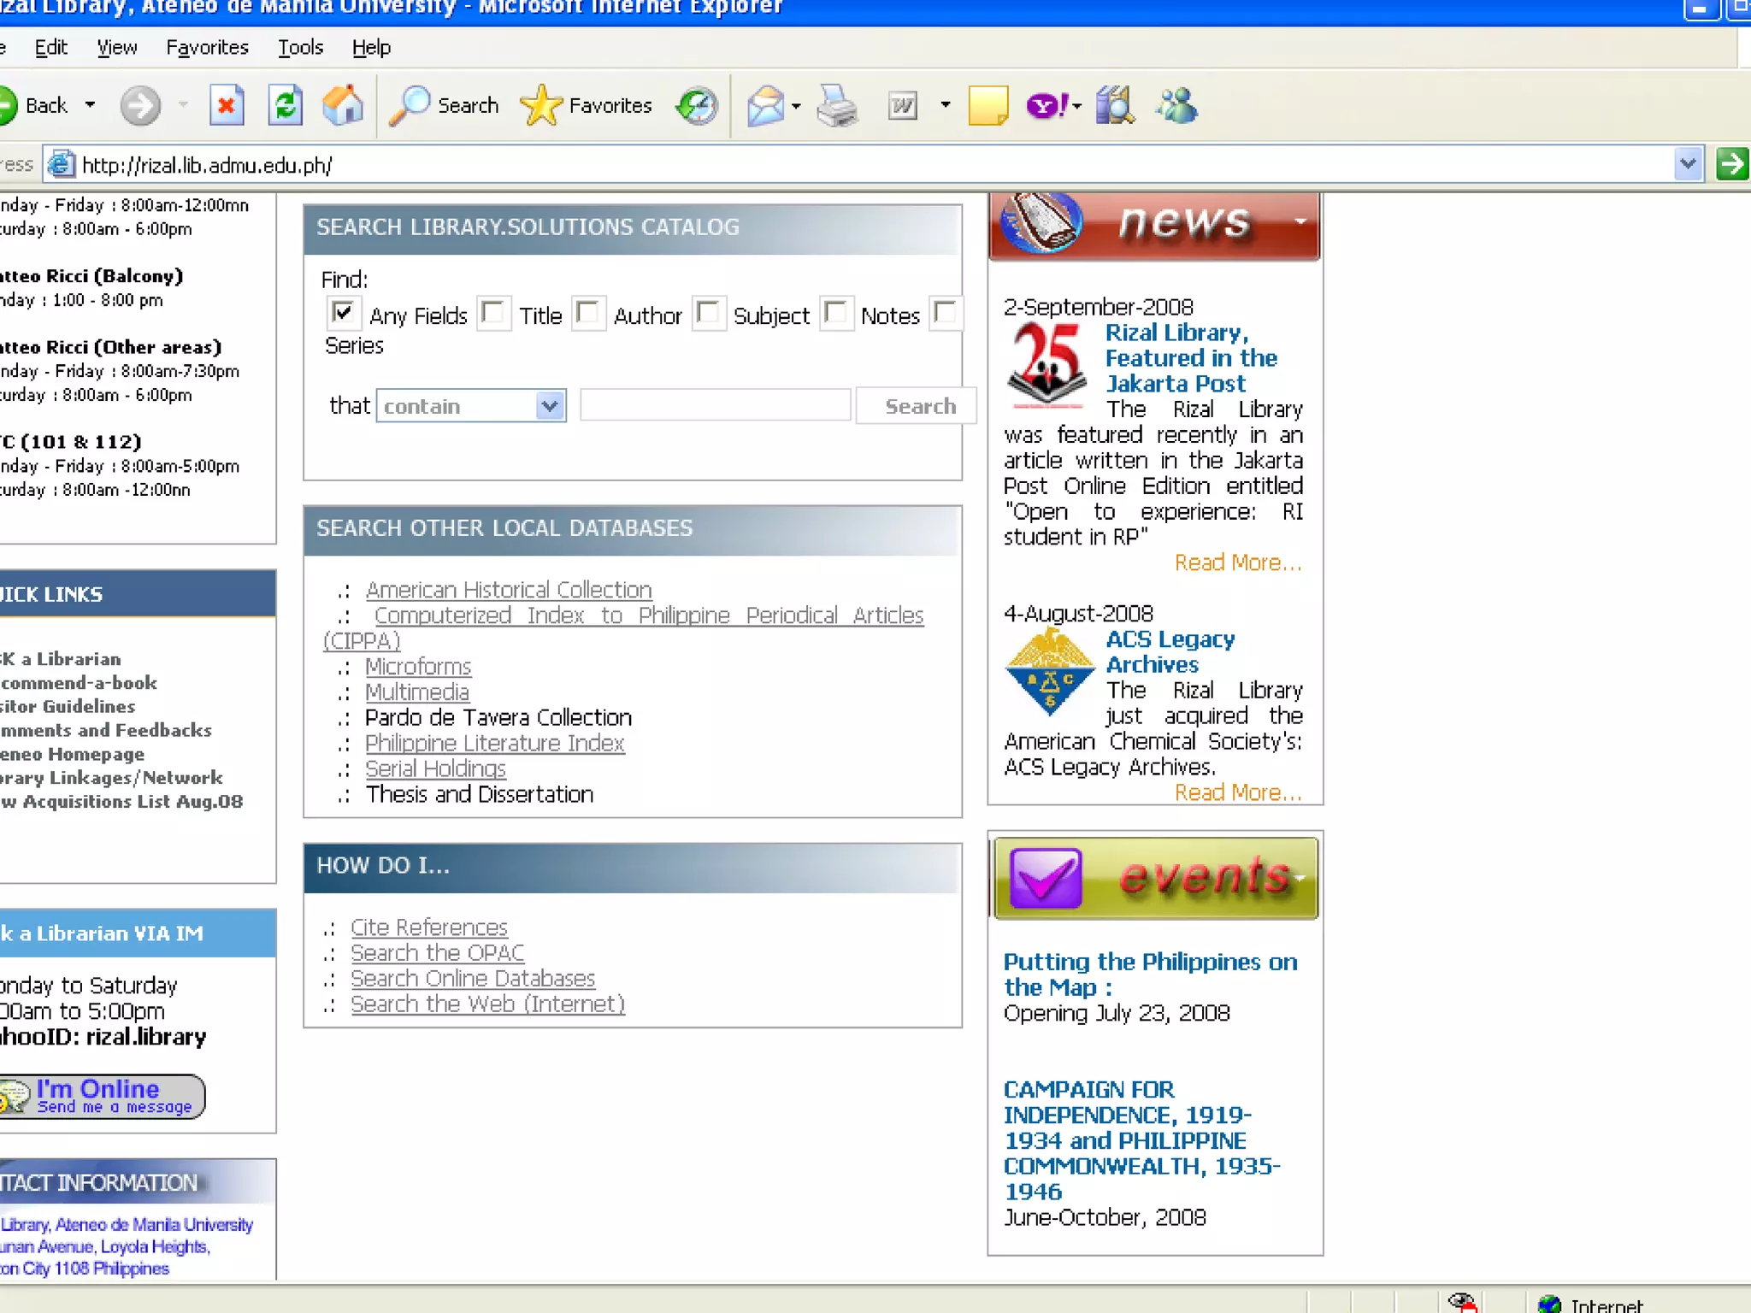The image size is (1751, 1313).
Task: Click the catalog search text field
Action: pos(715,405)
